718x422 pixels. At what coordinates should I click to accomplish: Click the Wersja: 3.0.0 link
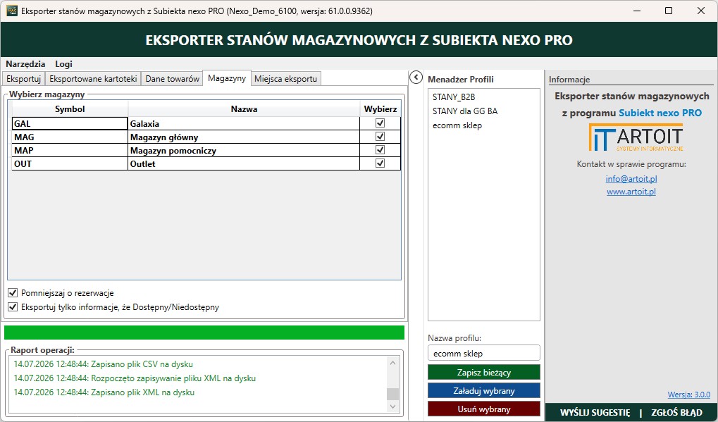(x=688, y=395)
